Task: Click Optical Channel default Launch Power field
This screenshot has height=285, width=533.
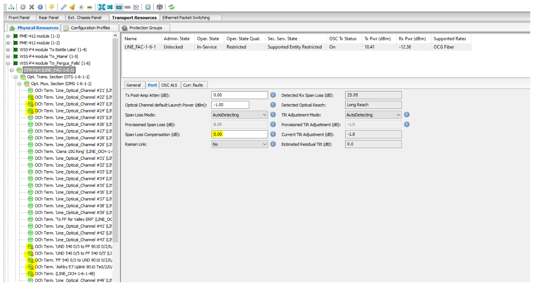Action: click(x=230, y=105)
